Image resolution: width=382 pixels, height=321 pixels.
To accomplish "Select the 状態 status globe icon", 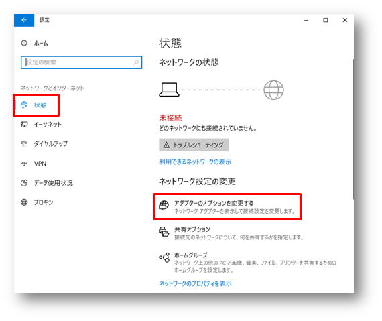I will (x=24, y=105).
